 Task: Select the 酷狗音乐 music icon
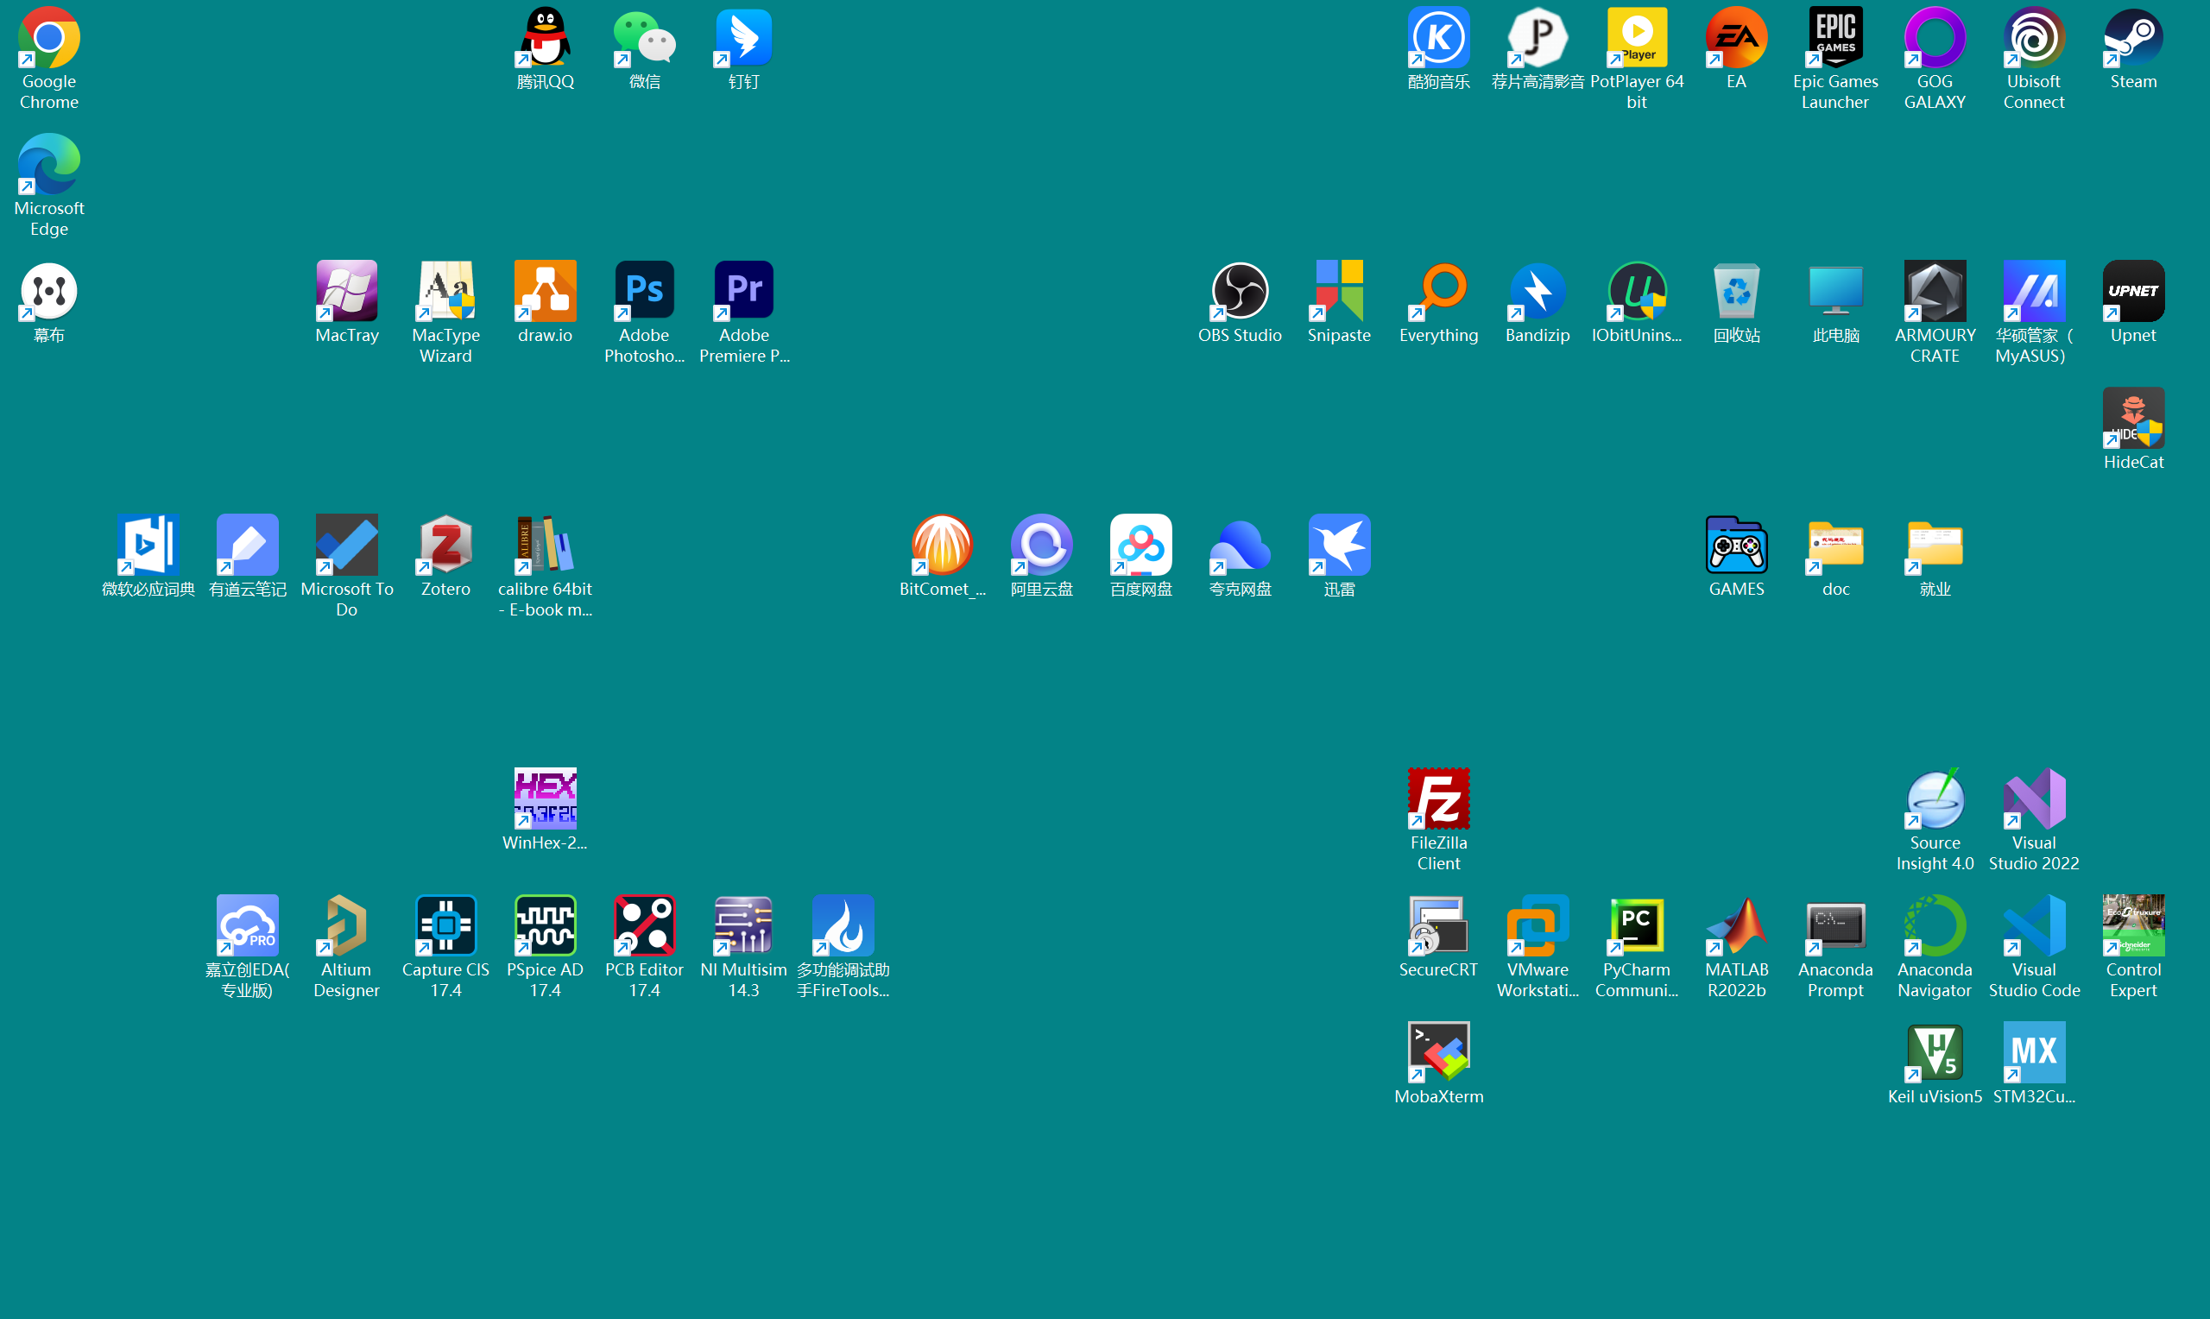coord(1439,38)
